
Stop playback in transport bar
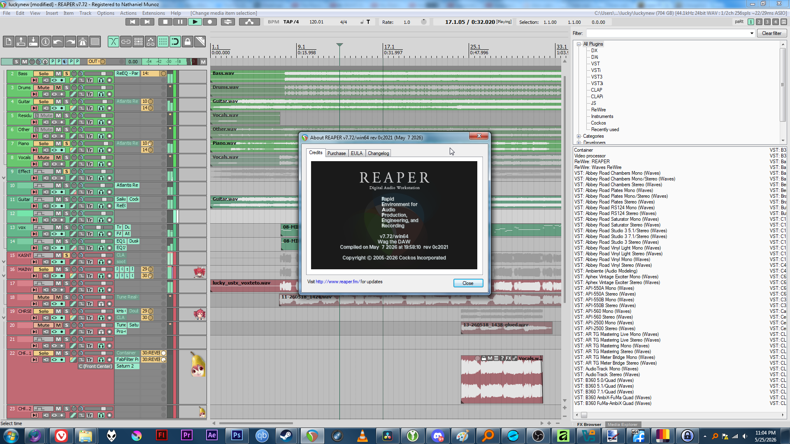pos(165,22)
